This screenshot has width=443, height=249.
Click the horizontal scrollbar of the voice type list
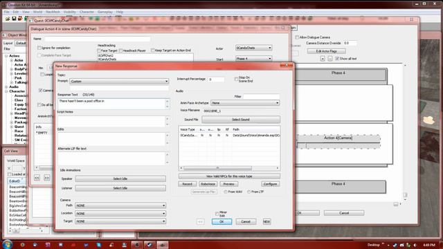point(229,168)
